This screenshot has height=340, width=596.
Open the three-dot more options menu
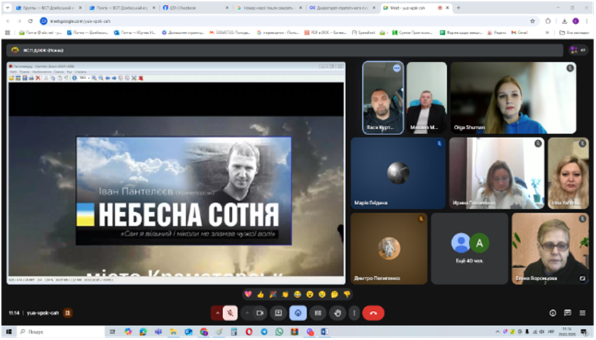pos(354,313)
